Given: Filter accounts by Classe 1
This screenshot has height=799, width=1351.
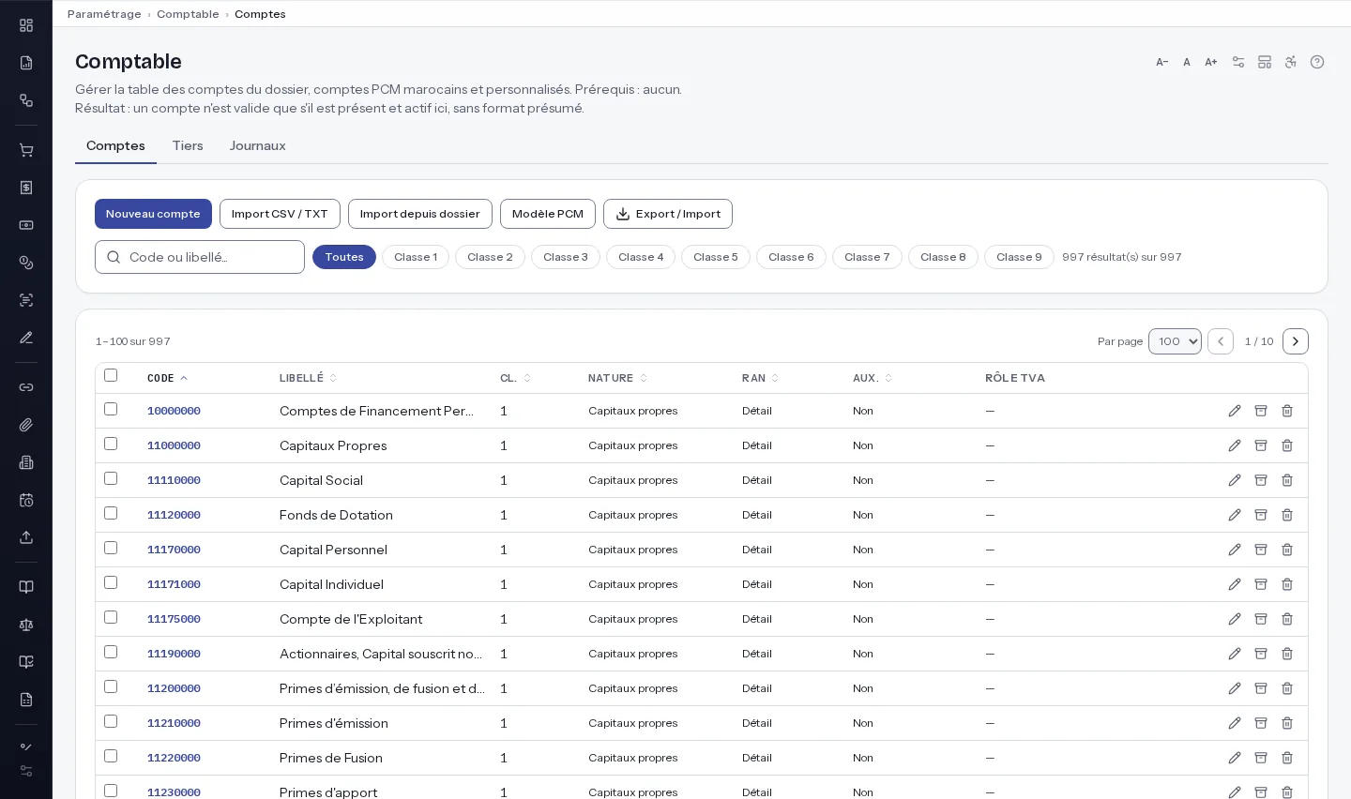Looking at the screenshot, I should 416,257.
